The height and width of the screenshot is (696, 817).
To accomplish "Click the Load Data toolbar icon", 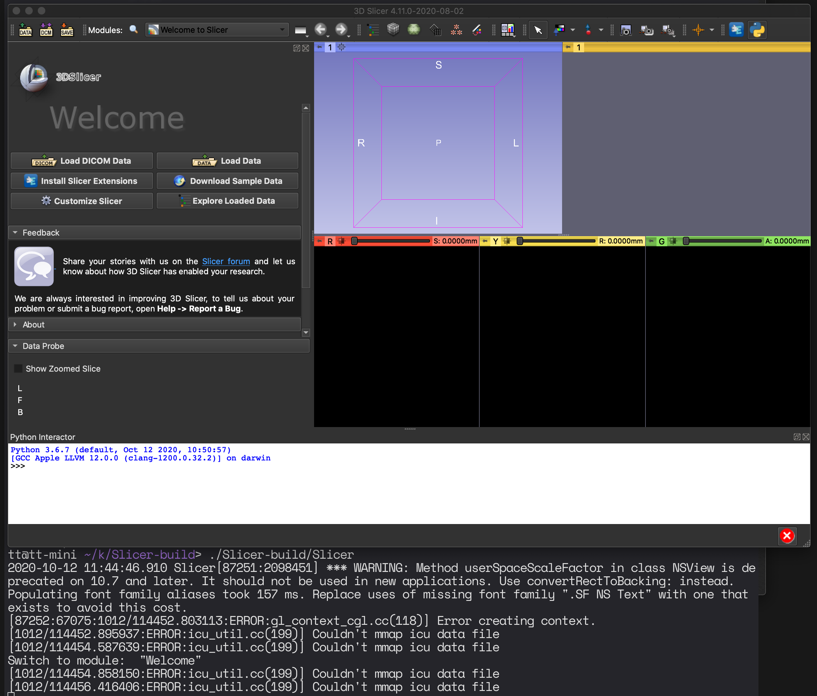I will point(25,30).
